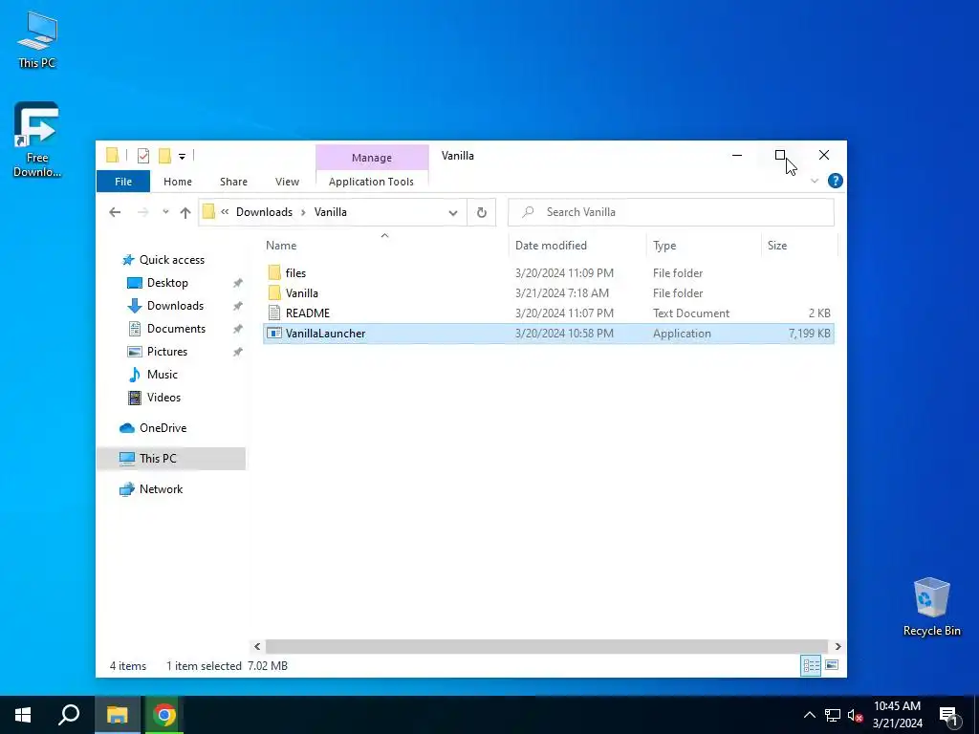Screen dimensions: 979x734
Task: Open the Windows Start menu
Action: pos(23,715)
